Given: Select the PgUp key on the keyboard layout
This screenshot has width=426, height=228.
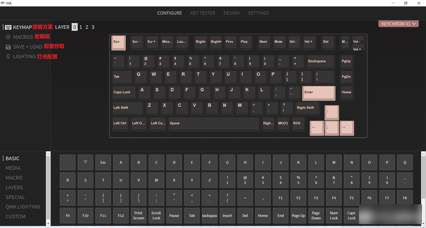Looking at the screenshot, I should pos(346,61).
